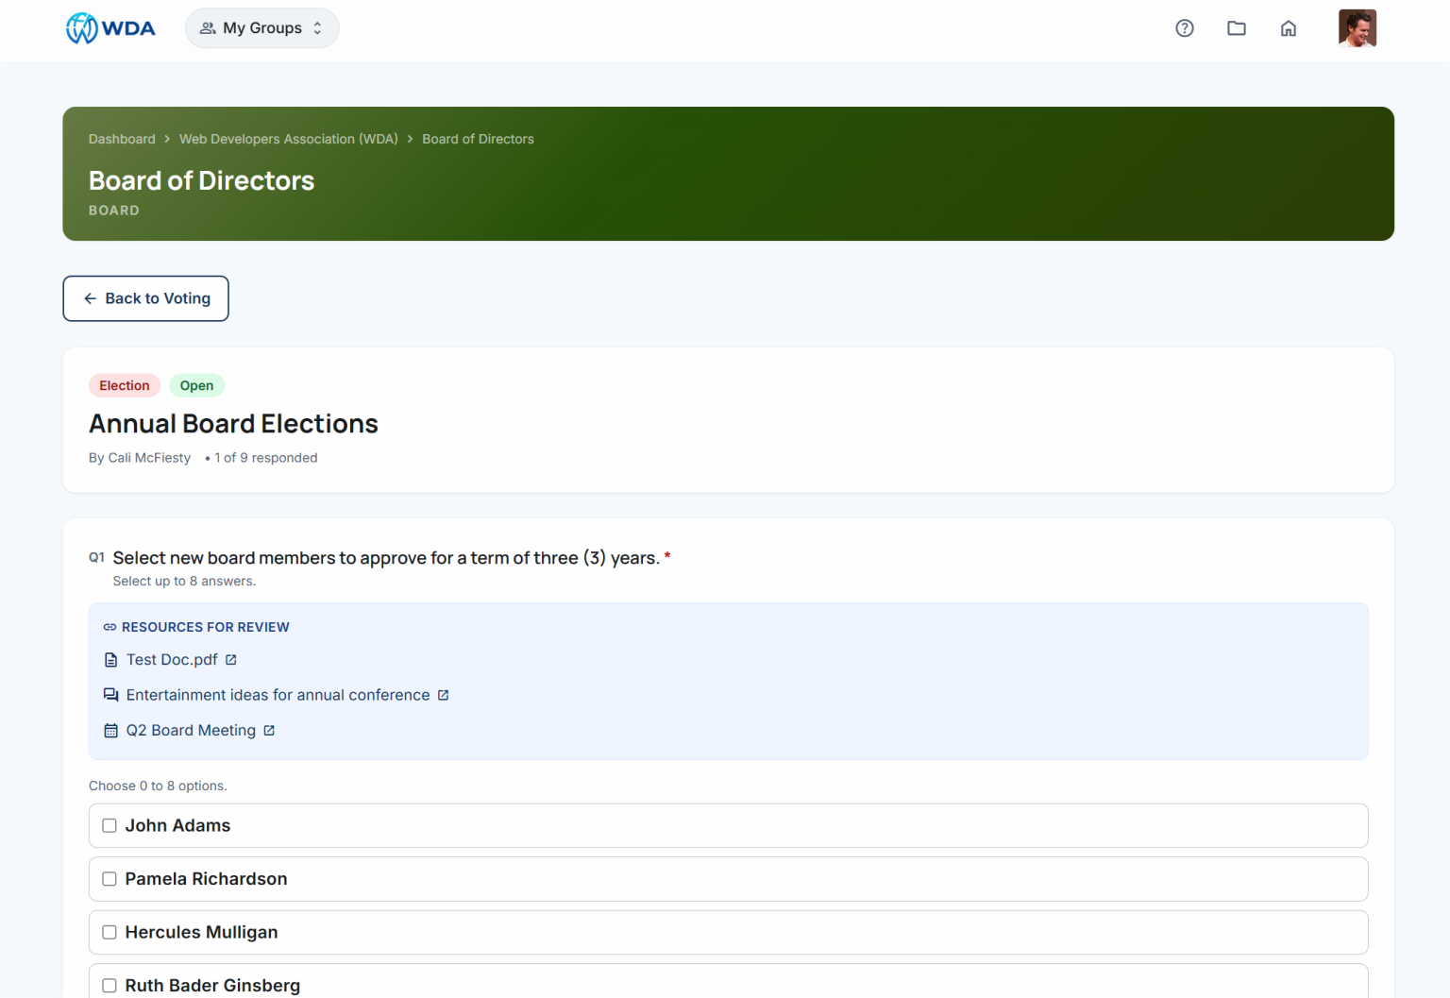1450x998 pixels.
Task: Click the Board of Directors banner title
Action: [201, 180]
